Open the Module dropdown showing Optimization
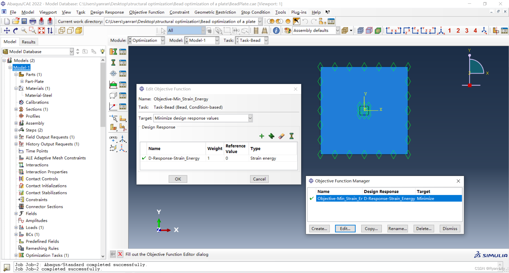This screenshot has height=273, width=509. [x=163, y=40]
